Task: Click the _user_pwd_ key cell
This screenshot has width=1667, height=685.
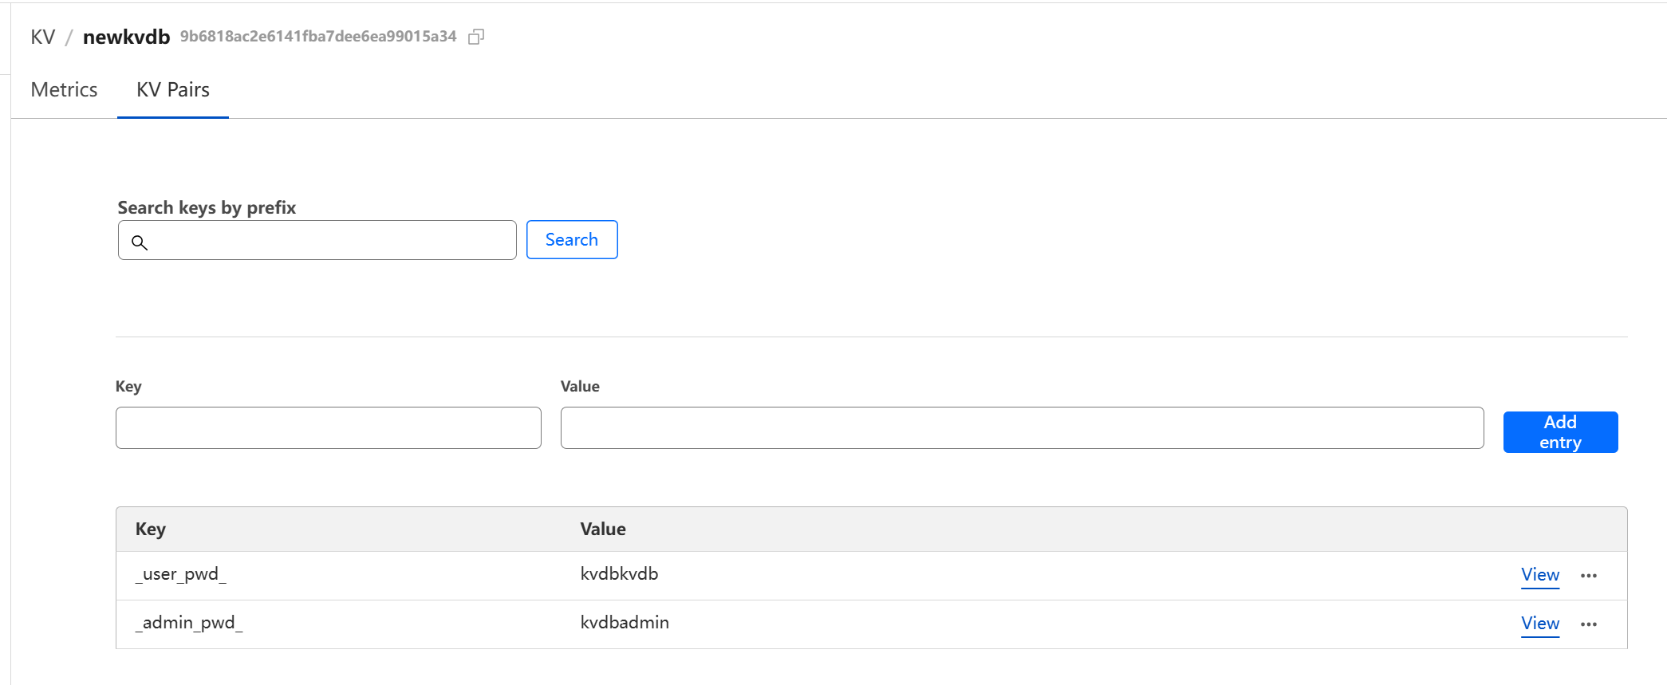Action: pos(181,574)
